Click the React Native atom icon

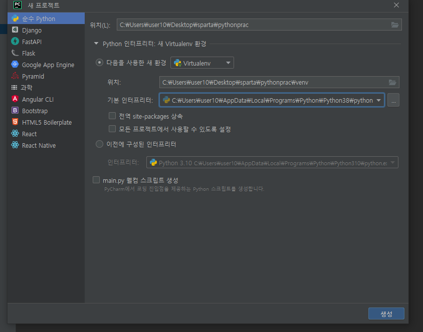pos(15,145)
